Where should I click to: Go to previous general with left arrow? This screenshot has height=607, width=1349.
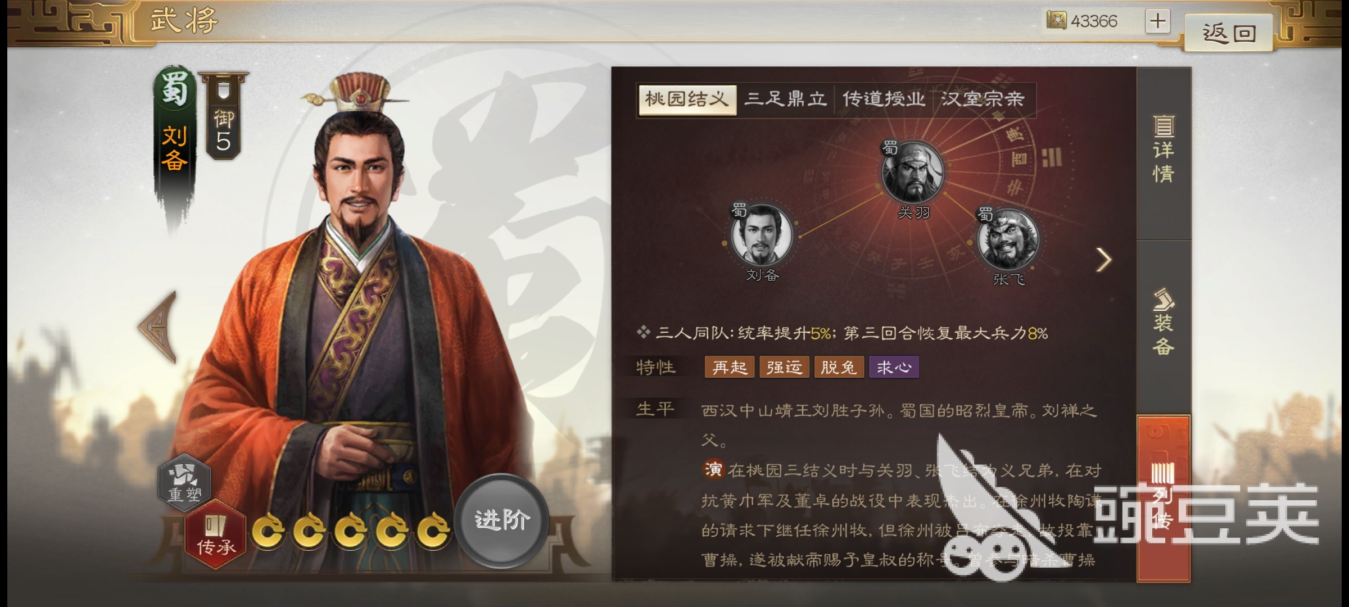coord(159,327)
